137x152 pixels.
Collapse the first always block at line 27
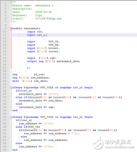(11, 88)
